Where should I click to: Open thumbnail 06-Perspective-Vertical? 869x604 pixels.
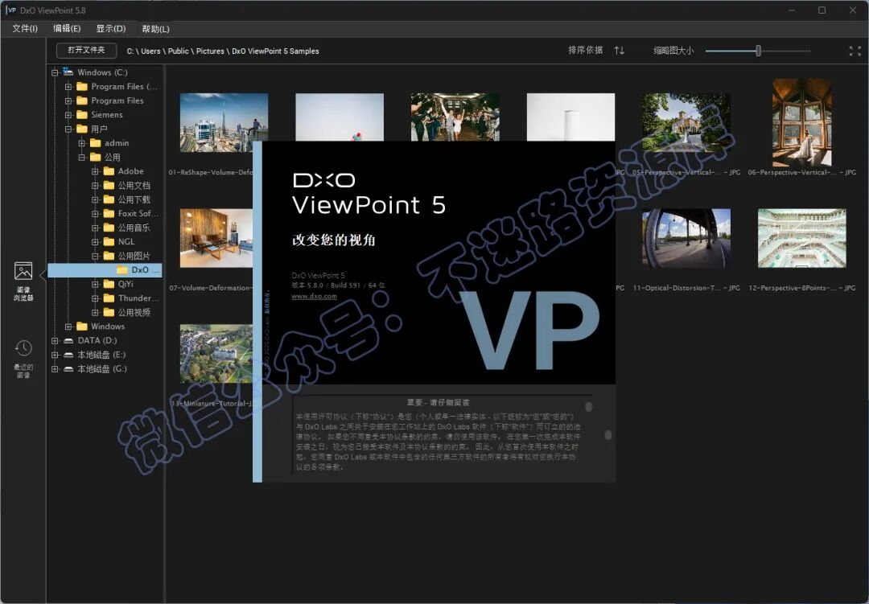click(801, 122)
